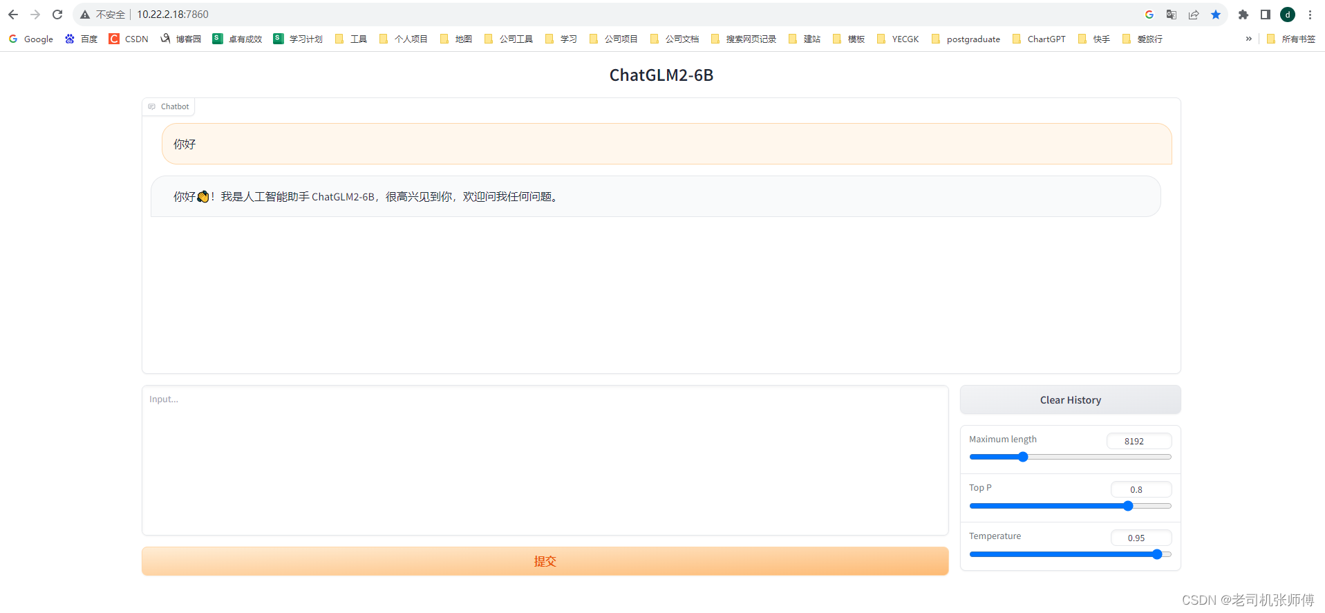Image resolution: width=1325 pixels, height=613 pixels.
Task: Open the 所有书签 all-bookmarks folder
Action: point(1291,39)
